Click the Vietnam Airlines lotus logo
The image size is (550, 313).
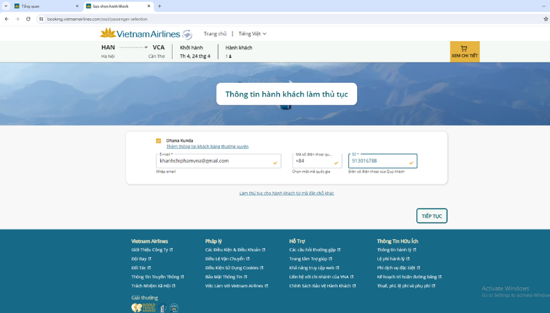pyautogui.click(x=108, y=33)
